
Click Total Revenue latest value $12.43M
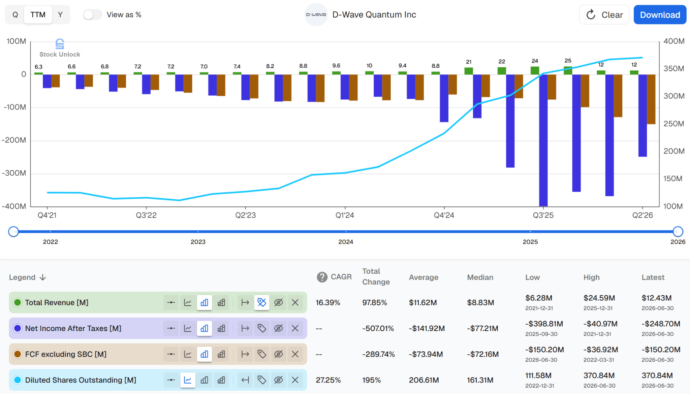[x=657, y=298]
